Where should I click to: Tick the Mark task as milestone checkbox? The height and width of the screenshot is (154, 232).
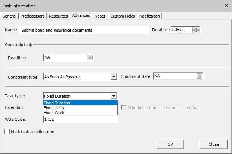coord(7,132)
